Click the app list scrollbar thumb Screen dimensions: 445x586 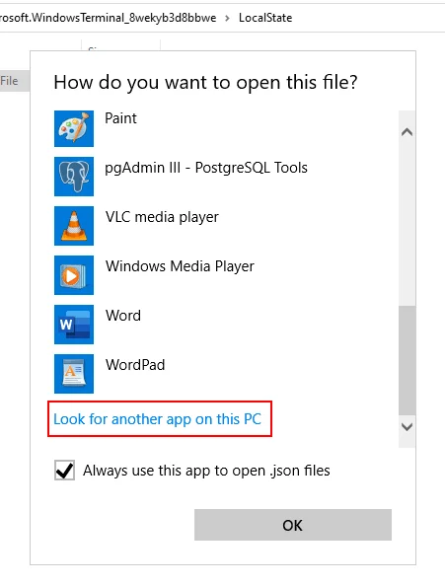[x=407, y=360]
